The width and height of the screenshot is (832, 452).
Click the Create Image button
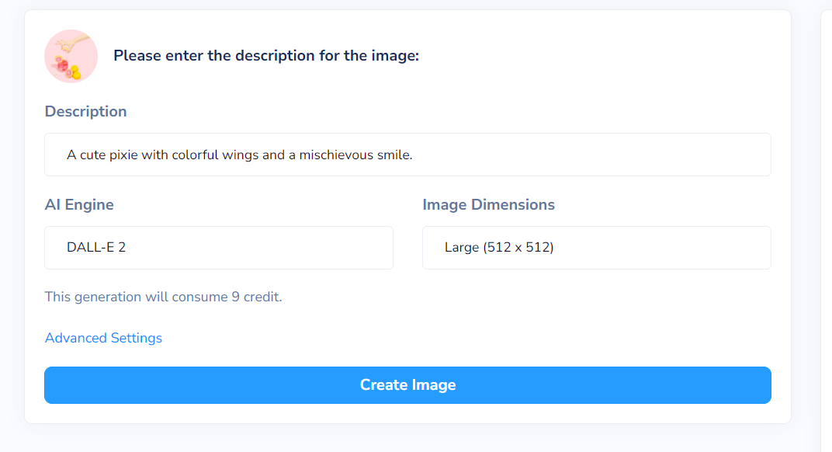pyautogui.click(x=407, y=385)
